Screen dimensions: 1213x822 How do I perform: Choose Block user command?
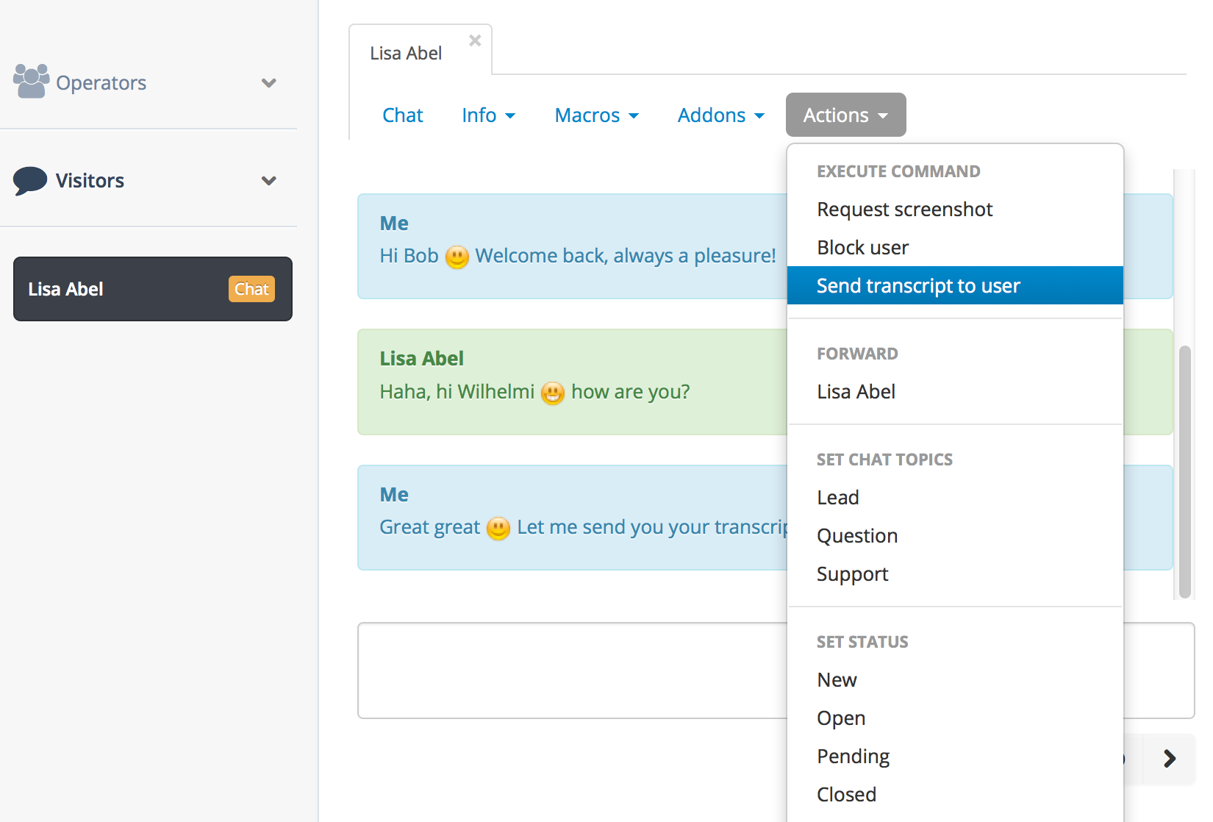click(955, 248)
